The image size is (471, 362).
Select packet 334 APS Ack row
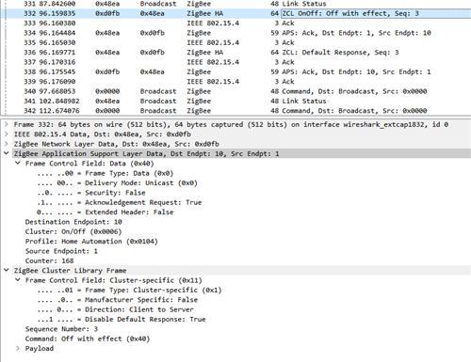[x=235, y=33]
